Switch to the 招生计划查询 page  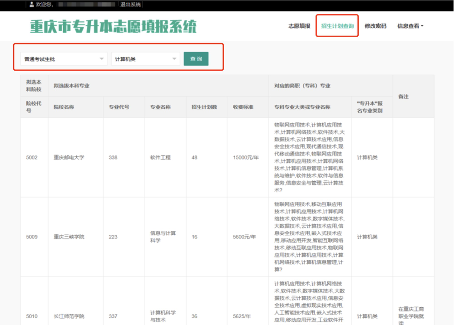click(x=337, y=26)
